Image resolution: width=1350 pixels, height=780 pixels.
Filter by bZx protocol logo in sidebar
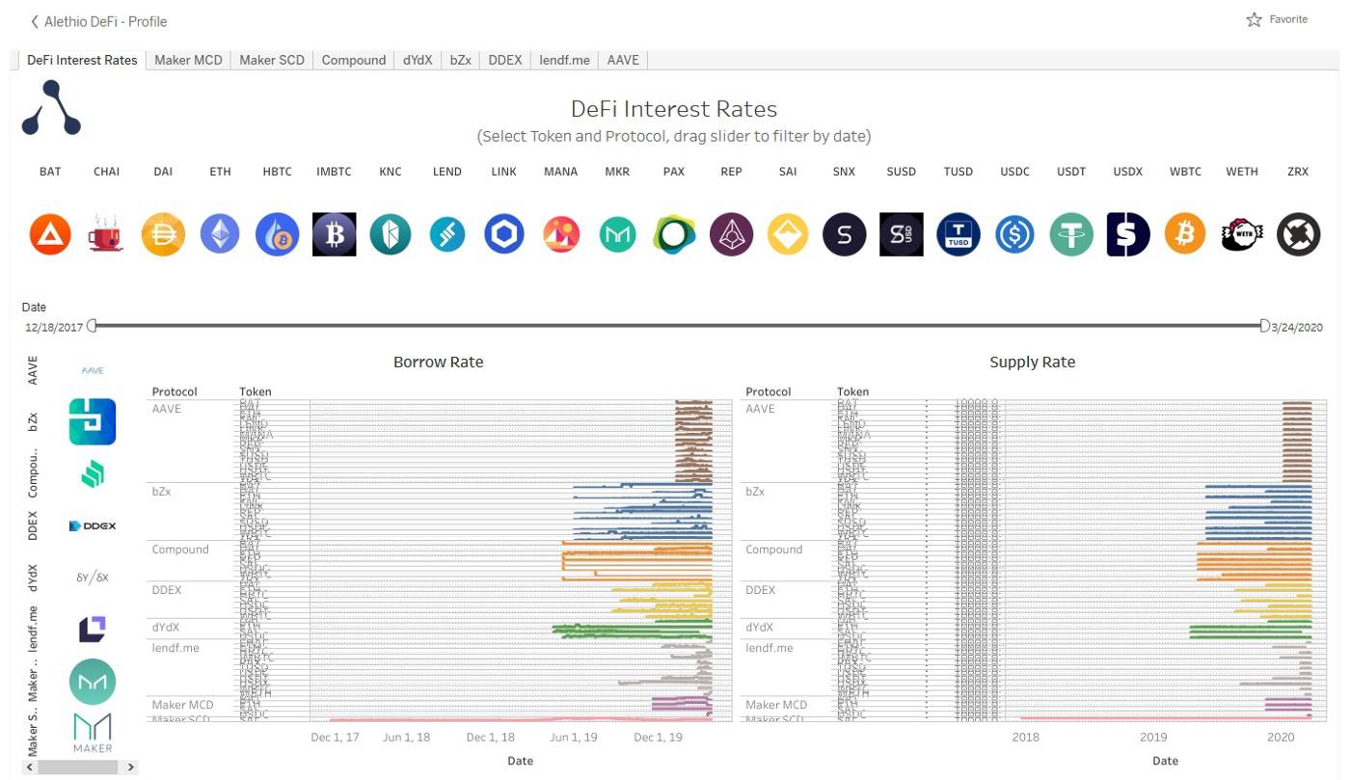(93, 421)
